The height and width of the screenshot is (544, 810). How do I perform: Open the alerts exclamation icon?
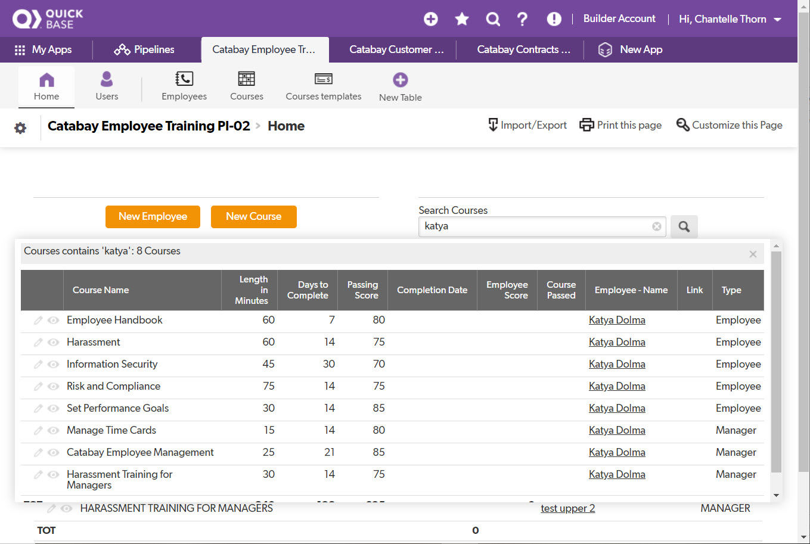(x=554, y=19)
